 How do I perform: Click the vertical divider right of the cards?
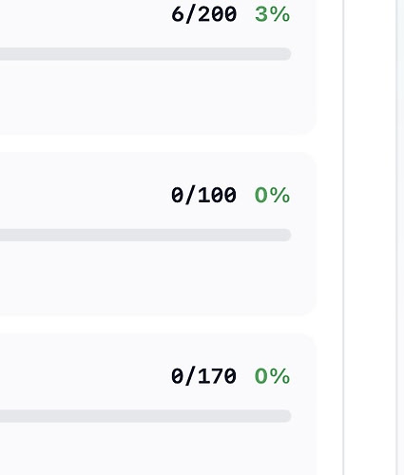(x=343, y=237)
